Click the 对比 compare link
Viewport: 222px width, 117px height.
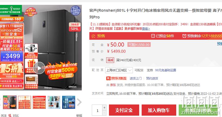tap(16, 115)
